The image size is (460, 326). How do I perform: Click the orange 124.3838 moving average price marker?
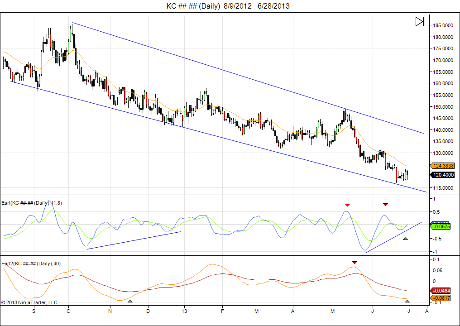442,166
